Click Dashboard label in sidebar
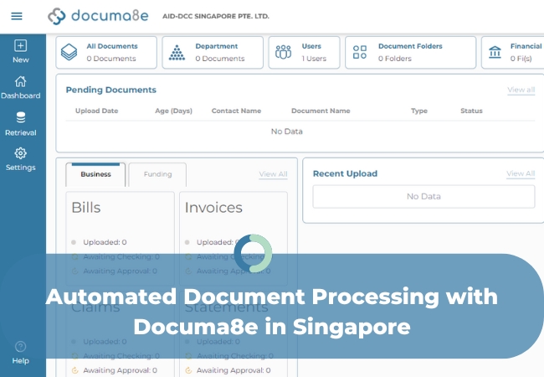The height and width of the screenshot is (377, 544). click(20, 96)
